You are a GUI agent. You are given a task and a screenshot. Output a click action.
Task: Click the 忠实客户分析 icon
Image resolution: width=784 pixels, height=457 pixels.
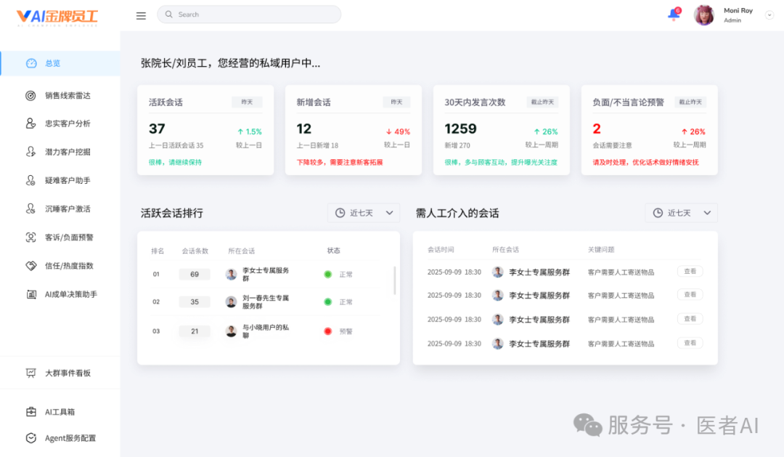click(x=30, y=124)
